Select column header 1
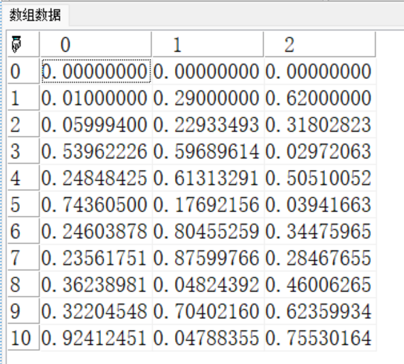Screen dimensions: 404x364 208,44
